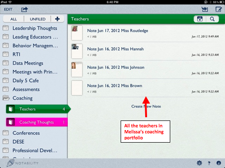
Task: Open the Miss Routledge note thumbnail
Action: point(77,33)
